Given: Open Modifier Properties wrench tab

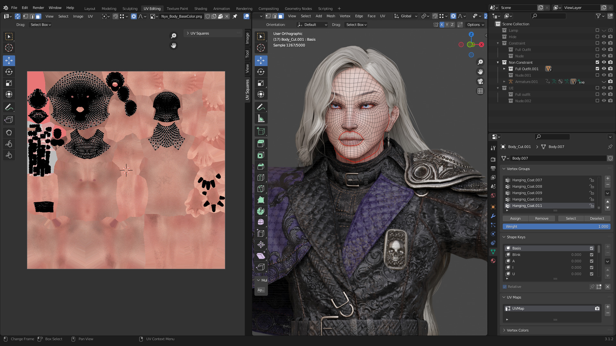Looking at the screenshot, I should (493, 216).
